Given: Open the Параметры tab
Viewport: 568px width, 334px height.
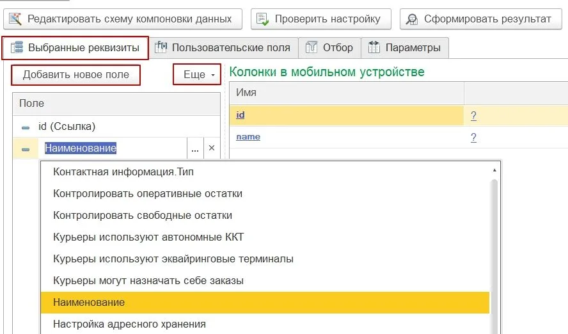Looking at the screenshot, I should (x=405, y=47).
